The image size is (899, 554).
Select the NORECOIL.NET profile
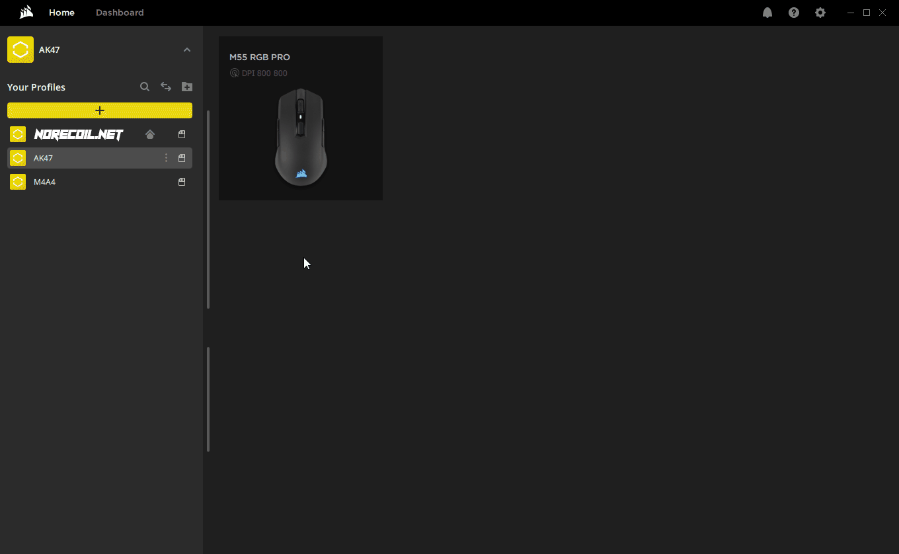100,134
